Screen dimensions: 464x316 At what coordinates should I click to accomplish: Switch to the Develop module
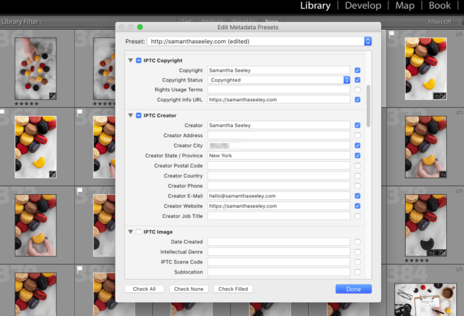[x=363, y=5]
